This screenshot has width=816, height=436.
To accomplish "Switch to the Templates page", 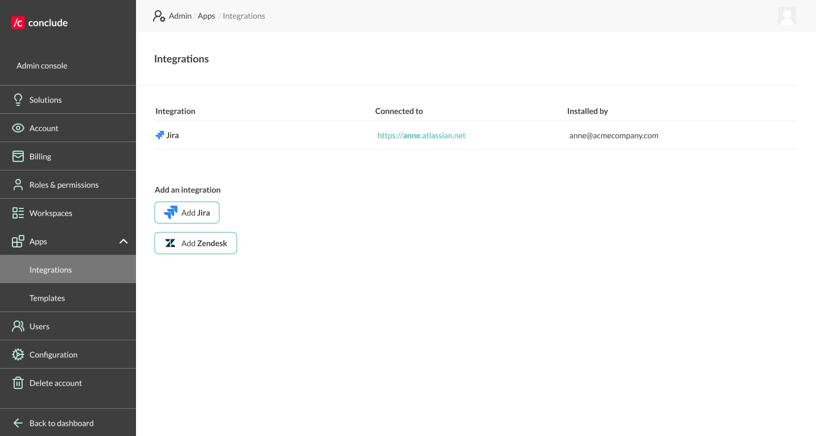I will (x=47, y=298).
